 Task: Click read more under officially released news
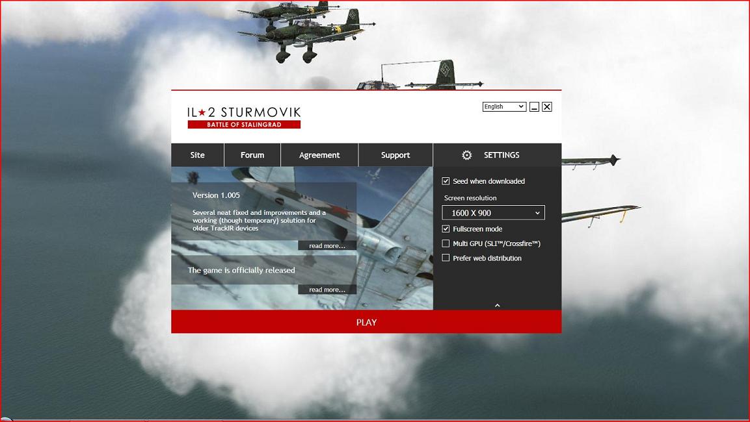(327, 290)
